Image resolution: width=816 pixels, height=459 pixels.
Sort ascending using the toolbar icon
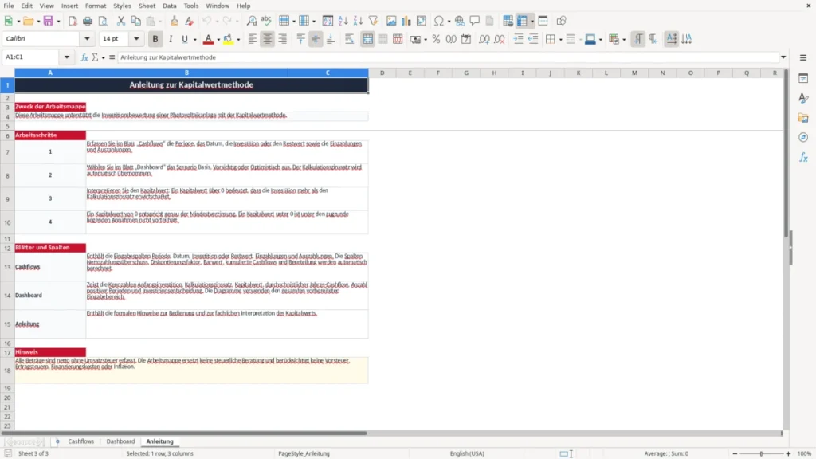point(343,21)
